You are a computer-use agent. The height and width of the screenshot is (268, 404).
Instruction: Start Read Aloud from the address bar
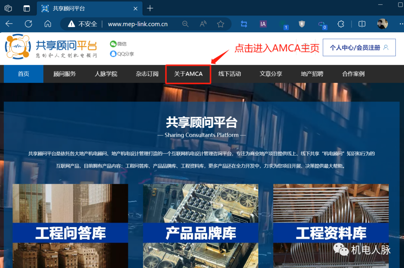click(x=203, y=24)
